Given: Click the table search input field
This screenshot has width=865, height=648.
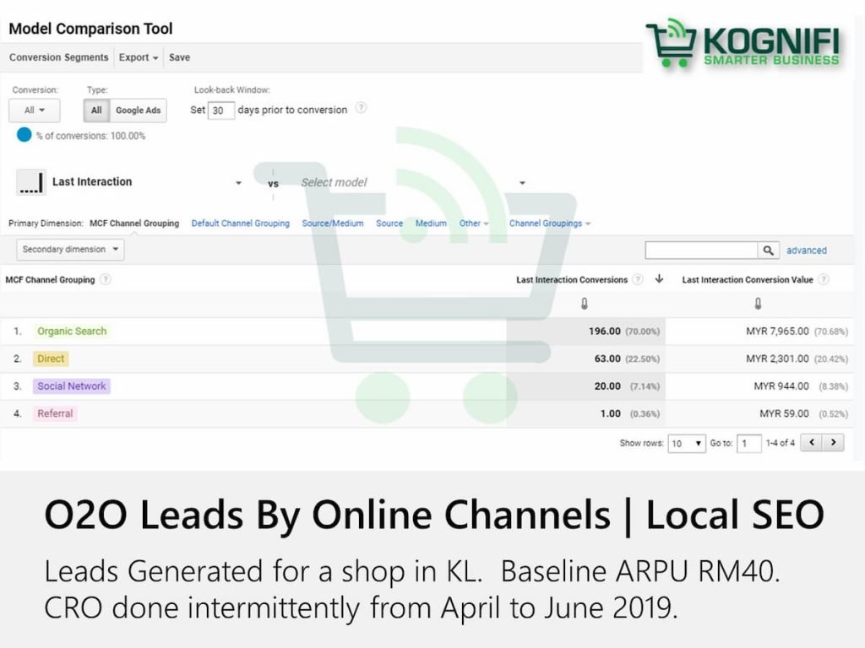Looking at the screenshot, I should tap(701, 250).
